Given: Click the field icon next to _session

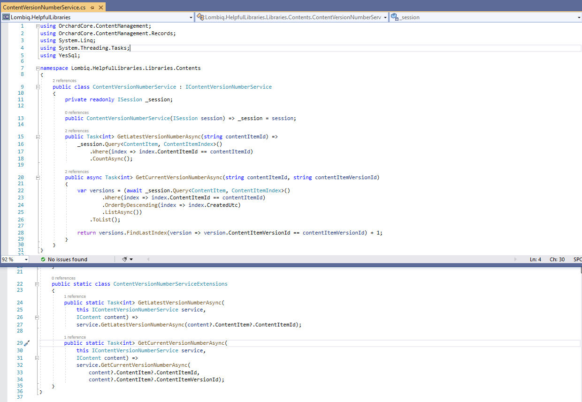Looking at the screenshot, I should tap(395, 17).
